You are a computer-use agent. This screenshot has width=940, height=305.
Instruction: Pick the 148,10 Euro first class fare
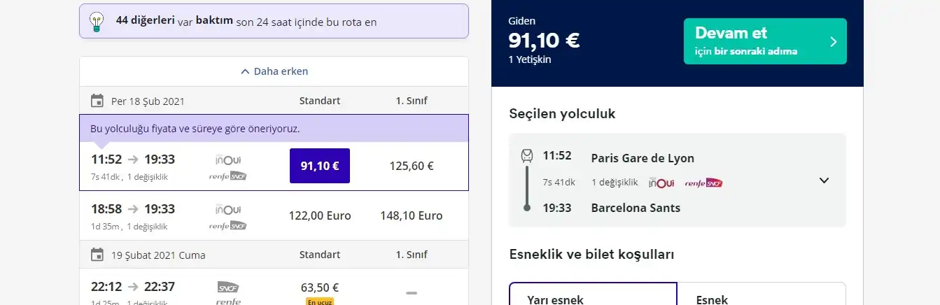click(412, 215)
